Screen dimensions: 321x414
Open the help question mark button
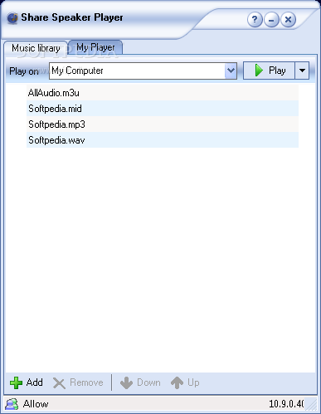pyautogui.click(x=255, y=20)
